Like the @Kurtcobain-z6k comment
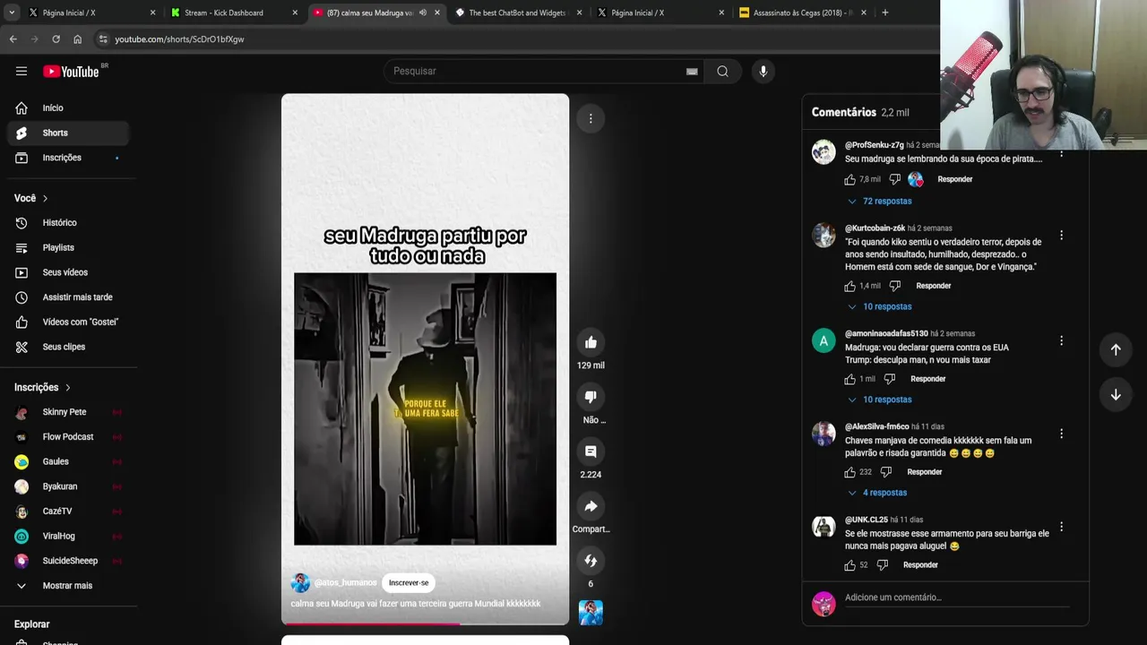1147x645 pixels. (x=850, y=286)
